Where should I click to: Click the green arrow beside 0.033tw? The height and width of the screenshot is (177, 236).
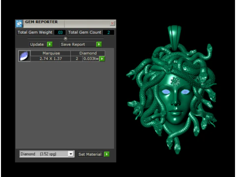click(x=102, y=59)
